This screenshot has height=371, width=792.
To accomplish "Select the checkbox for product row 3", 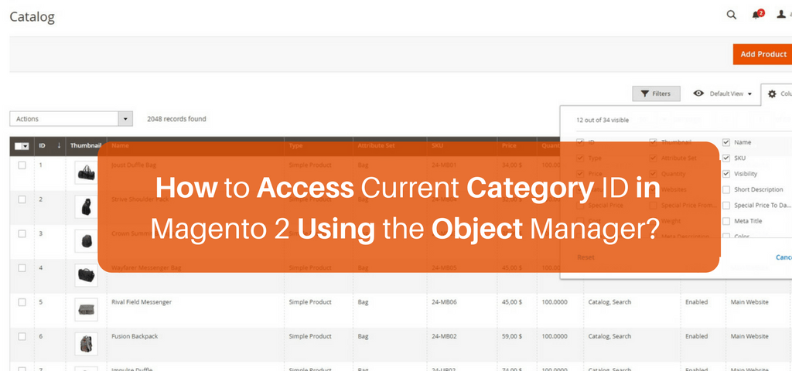I will pyautogui.click(x=22, y=233).
